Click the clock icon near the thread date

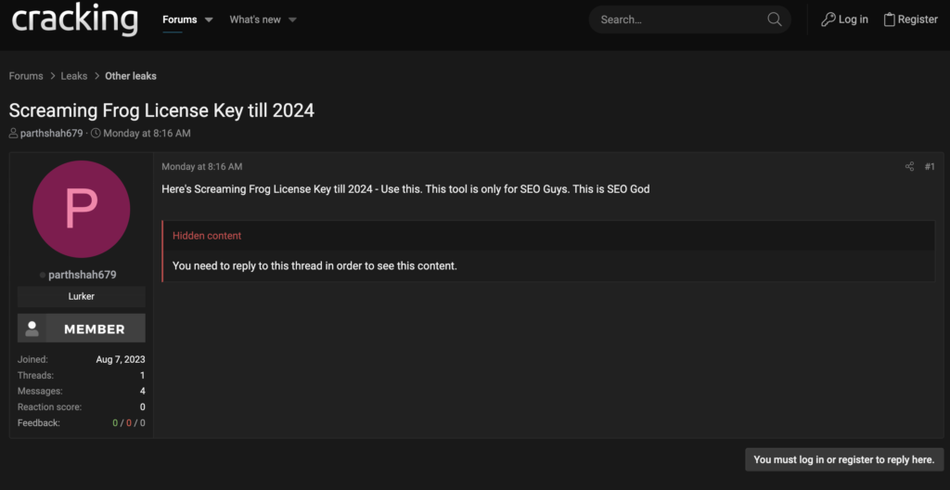[96, 134]
